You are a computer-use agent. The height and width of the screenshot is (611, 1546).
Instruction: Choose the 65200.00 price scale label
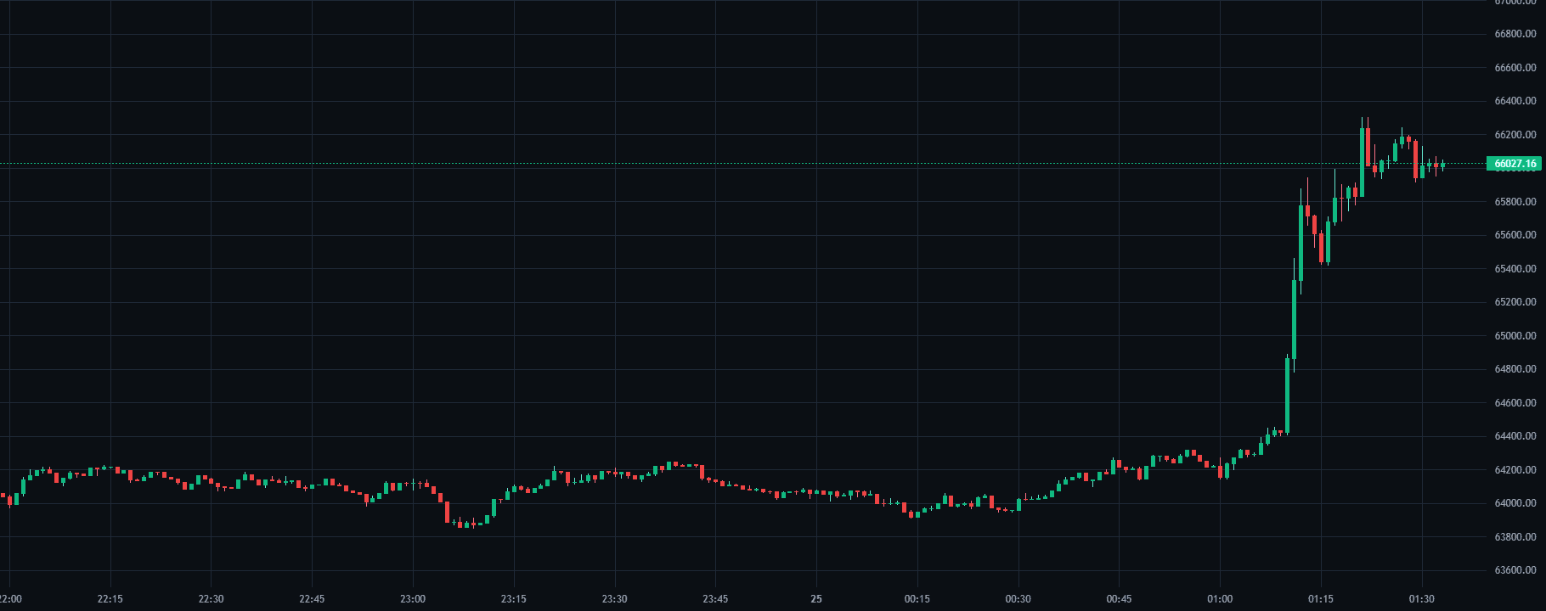1515,302
